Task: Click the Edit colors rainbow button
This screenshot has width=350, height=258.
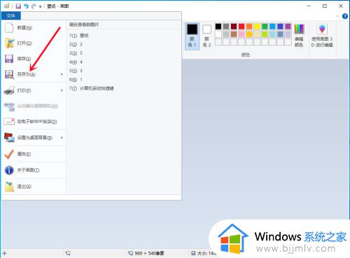Action: coord(299,36)
